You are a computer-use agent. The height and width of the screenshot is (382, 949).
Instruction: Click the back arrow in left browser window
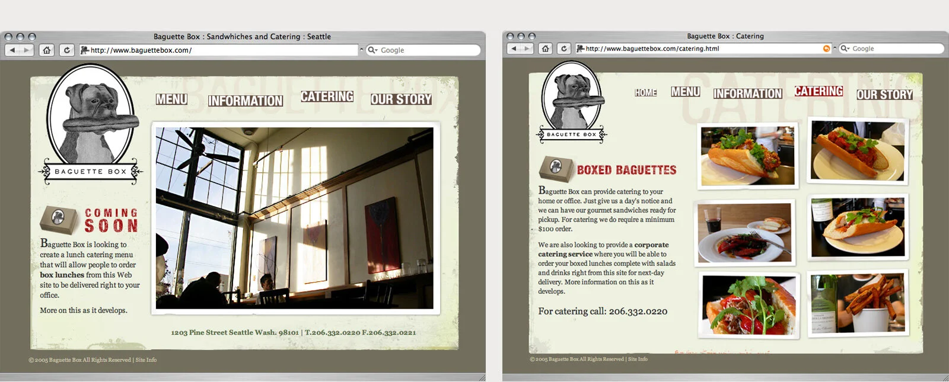pos(12,50)
